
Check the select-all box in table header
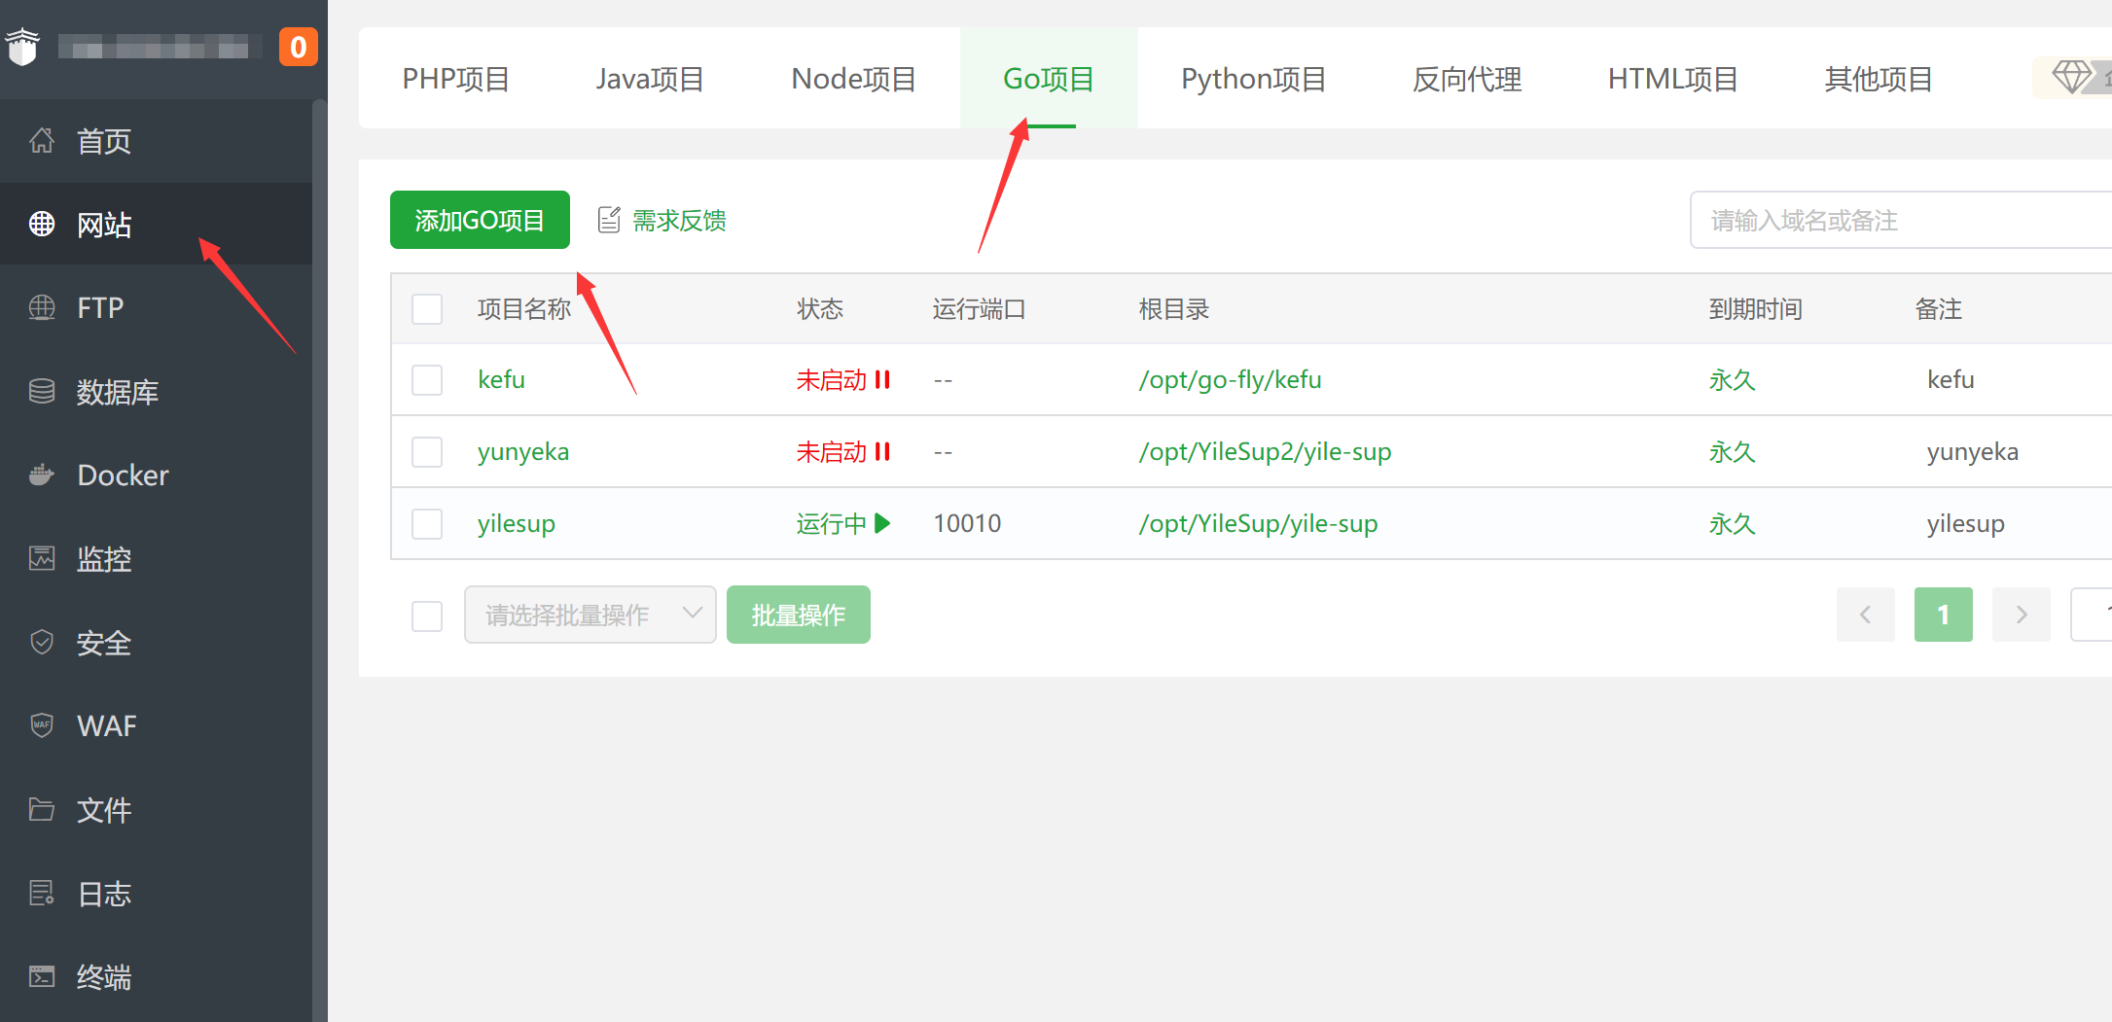[427, 309]
